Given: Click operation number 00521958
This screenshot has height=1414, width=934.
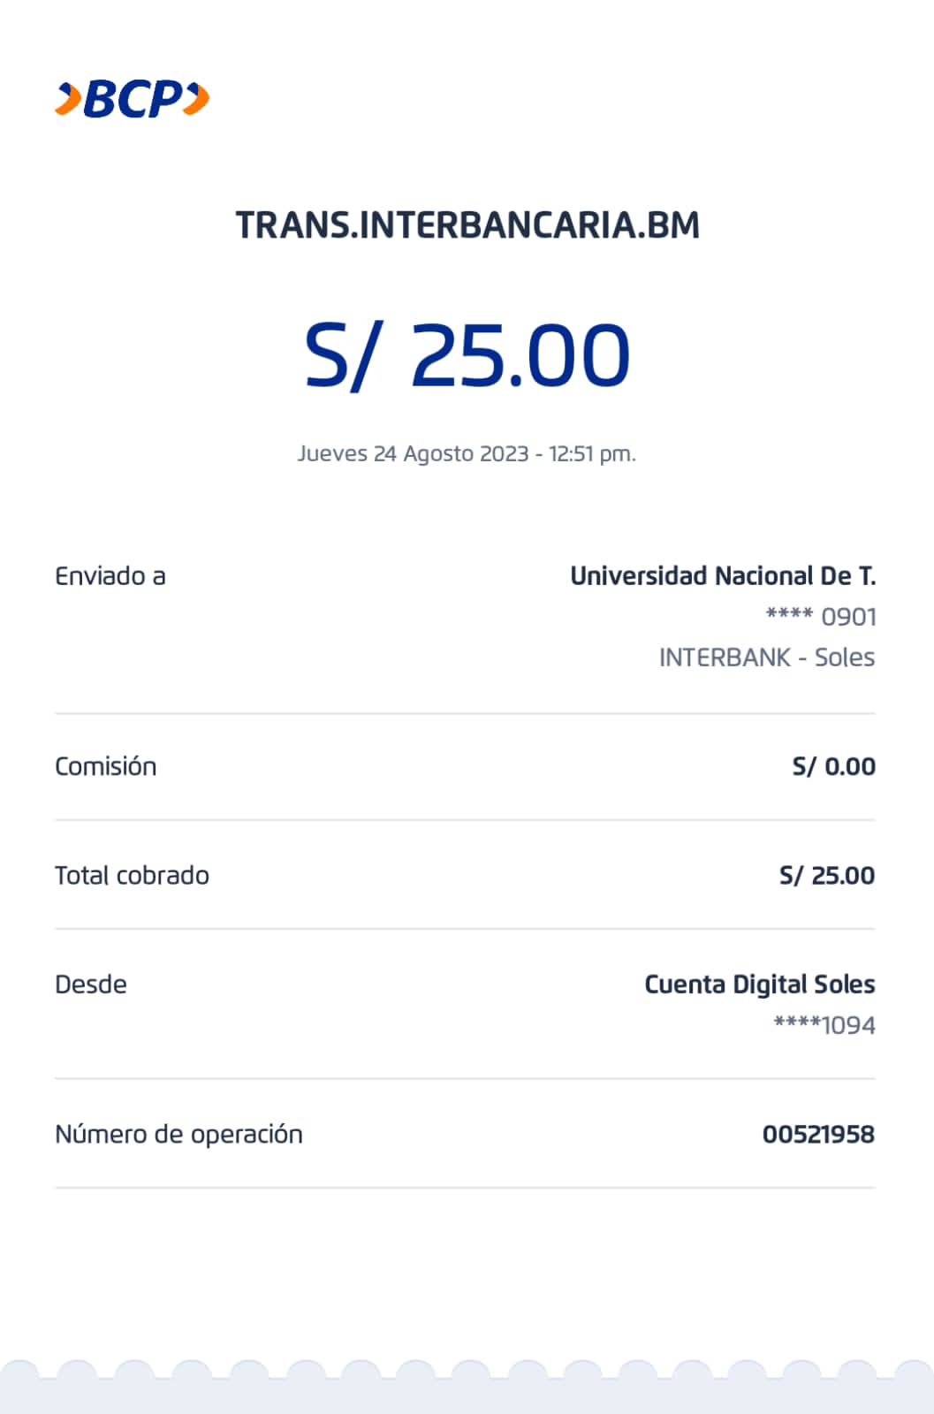Looking at the screenshot, I should (818, 1134).
